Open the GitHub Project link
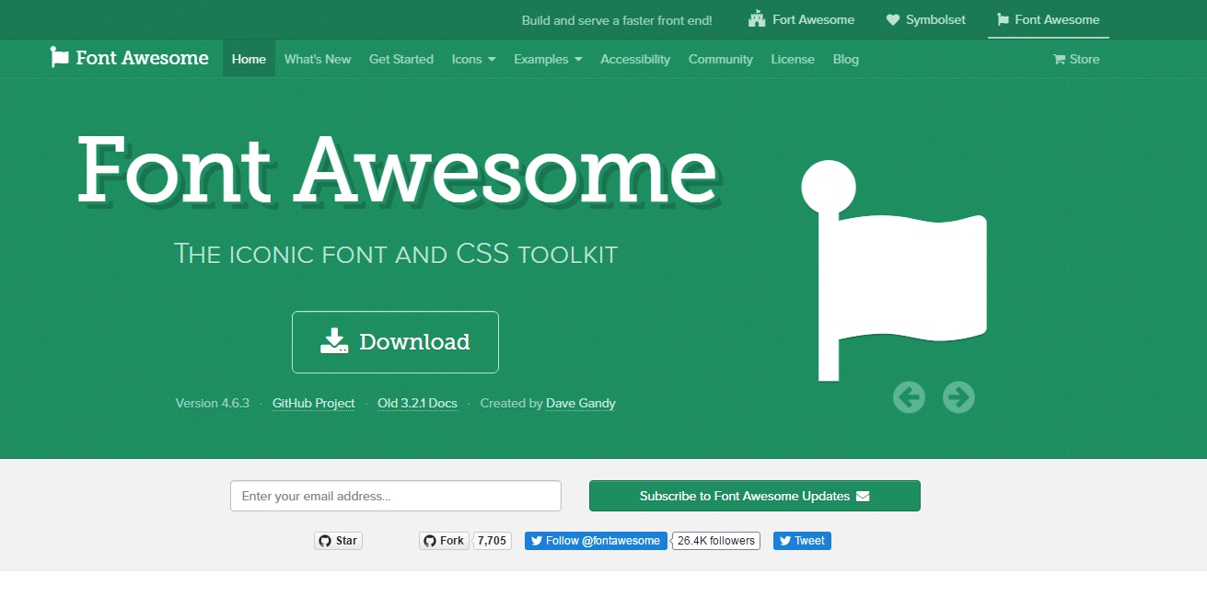The height and width of the screenshot is (608, 1207). [313, 403]
